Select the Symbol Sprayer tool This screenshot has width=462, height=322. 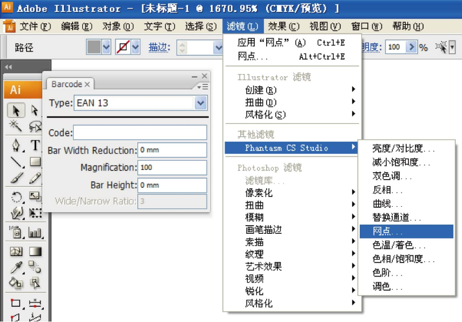coord(16,232)
